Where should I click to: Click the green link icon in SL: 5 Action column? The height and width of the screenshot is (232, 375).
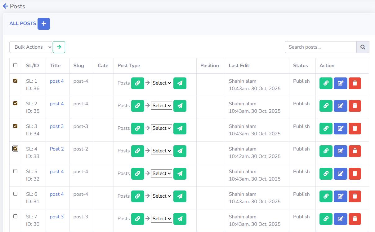(326, 173)
